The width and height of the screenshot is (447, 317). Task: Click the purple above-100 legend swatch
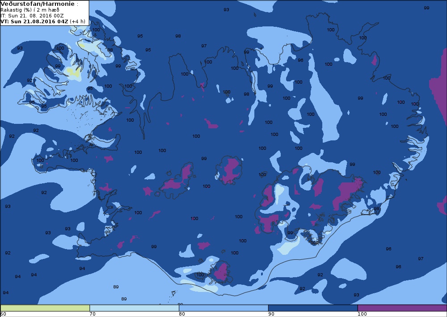point(402,308)
